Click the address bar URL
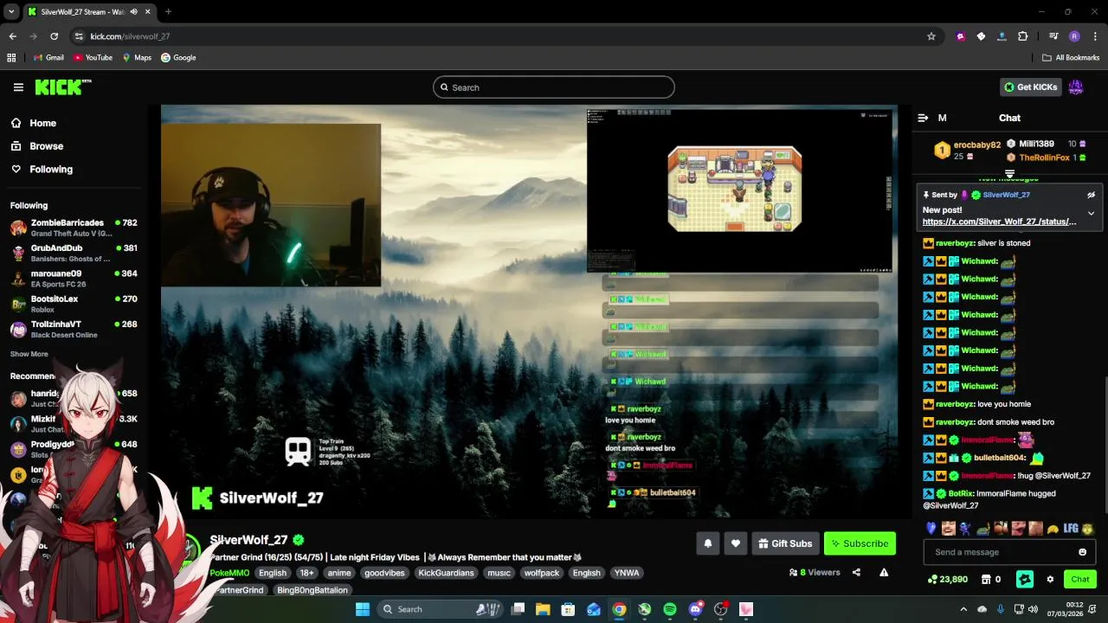This screenshot has height=623, width=1108. click(130, 36)
